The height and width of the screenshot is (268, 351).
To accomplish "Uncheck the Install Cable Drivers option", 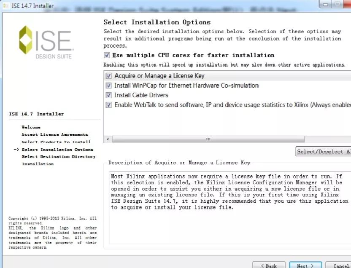I will coord(108,95).
